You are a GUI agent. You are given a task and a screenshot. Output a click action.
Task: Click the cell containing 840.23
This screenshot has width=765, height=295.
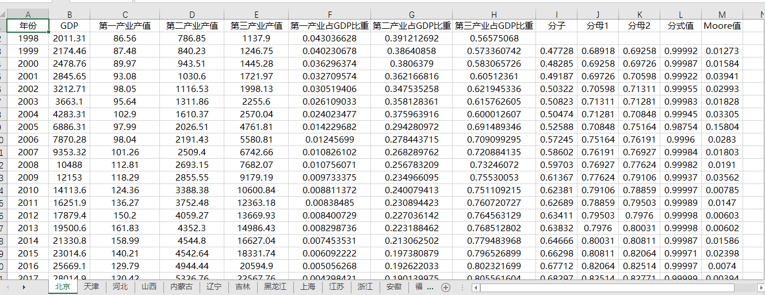coord(192,51)
